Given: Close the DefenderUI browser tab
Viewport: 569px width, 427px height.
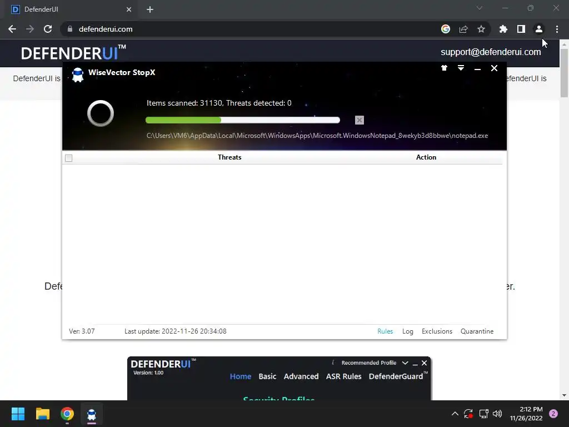Looking at the screenshot, I should (x=129, y=9).
